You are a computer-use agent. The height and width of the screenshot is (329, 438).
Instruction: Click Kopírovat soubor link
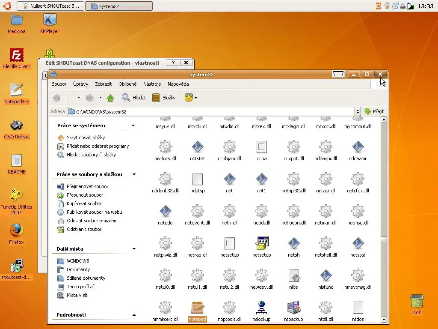pos(84,203)
